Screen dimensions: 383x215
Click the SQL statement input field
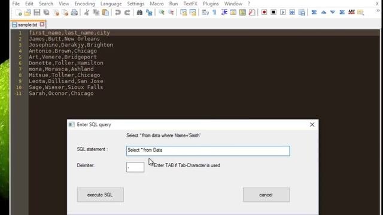(x=208, y=151)
